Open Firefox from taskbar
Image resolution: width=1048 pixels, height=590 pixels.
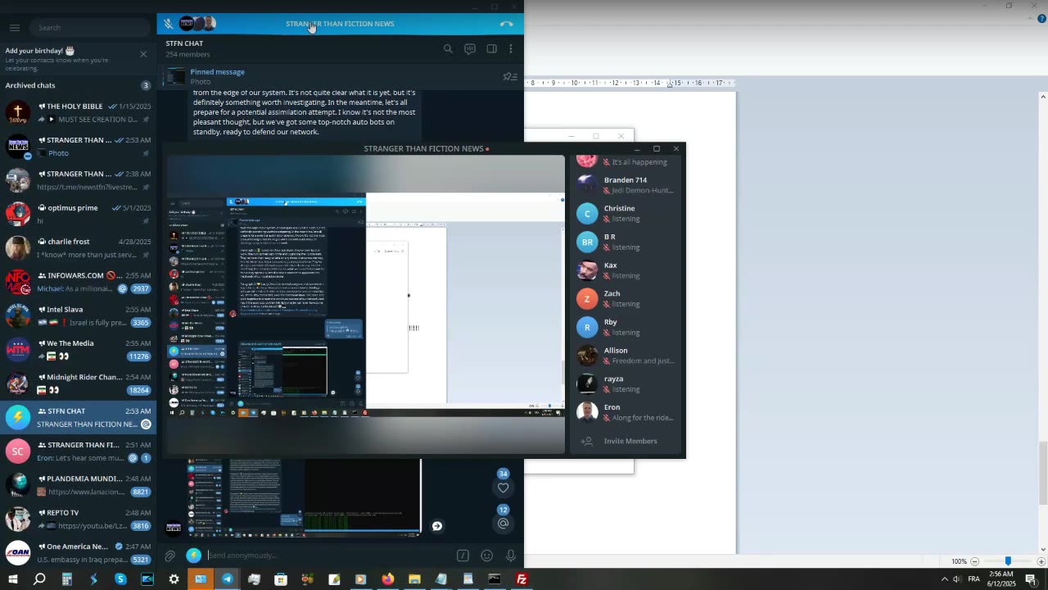click(387, 579)
